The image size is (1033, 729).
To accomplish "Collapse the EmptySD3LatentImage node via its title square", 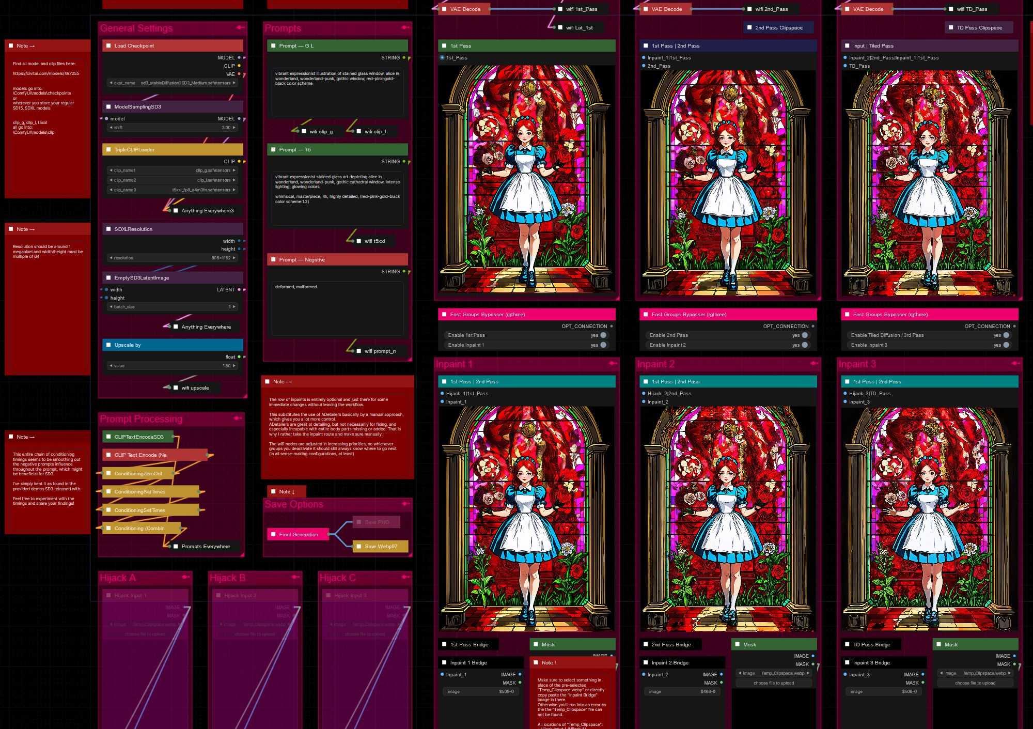I will click(x=108, y=278).
